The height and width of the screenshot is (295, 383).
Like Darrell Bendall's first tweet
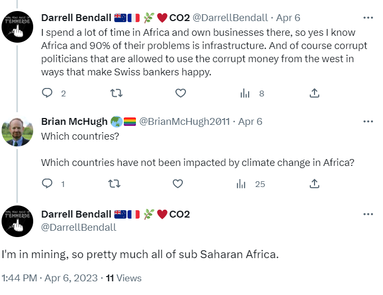pos(181,93)
